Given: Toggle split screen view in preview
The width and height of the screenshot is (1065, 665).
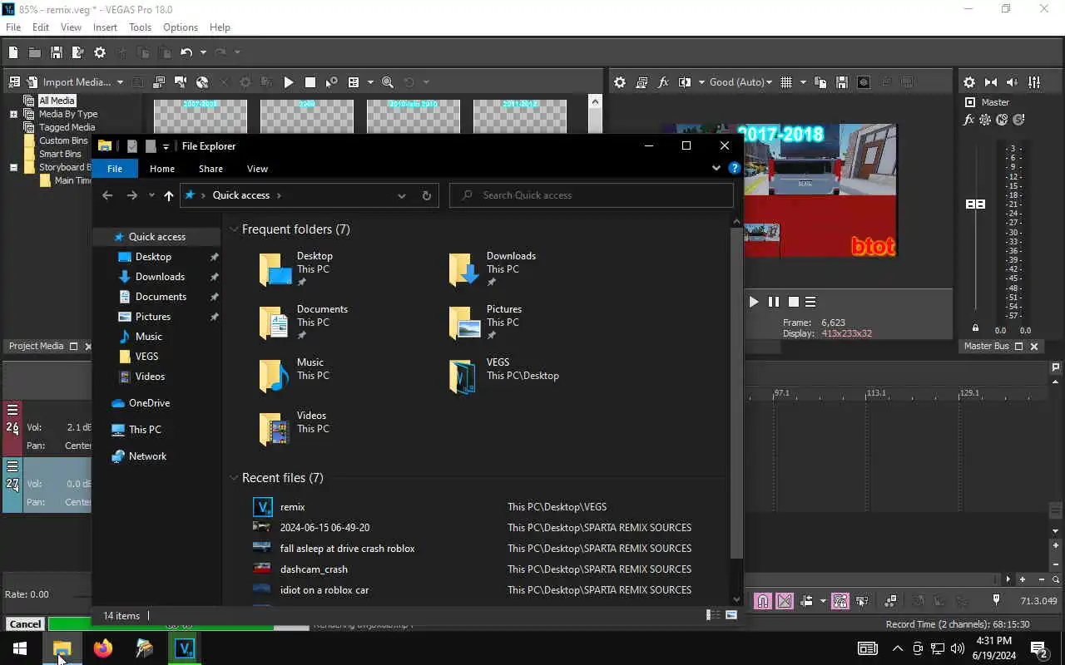Looking at the screenshot, I should [685, 82].
